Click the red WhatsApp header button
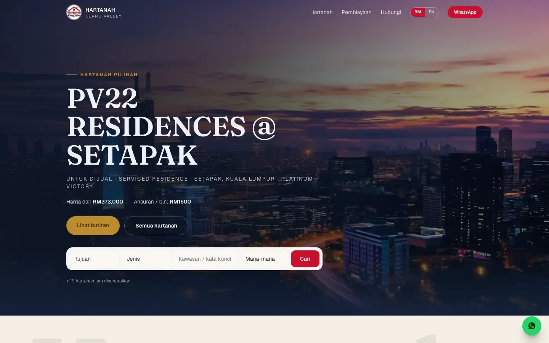The height and width of the screenshot is (343, 549). pyautogui.click(x=465, y=12)
